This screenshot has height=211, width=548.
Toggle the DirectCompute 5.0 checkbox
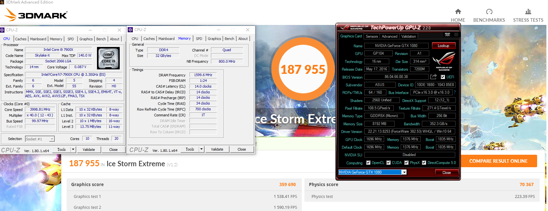point(424,163)
